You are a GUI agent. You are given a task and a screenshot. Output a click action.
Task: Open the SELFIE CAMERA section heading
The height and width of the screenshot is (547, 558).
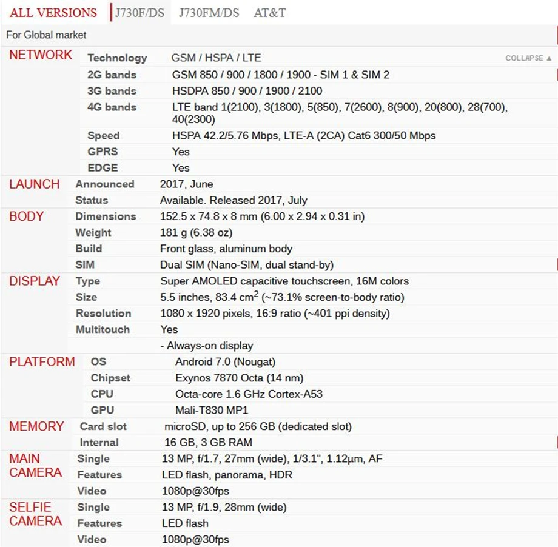(36, 514)
